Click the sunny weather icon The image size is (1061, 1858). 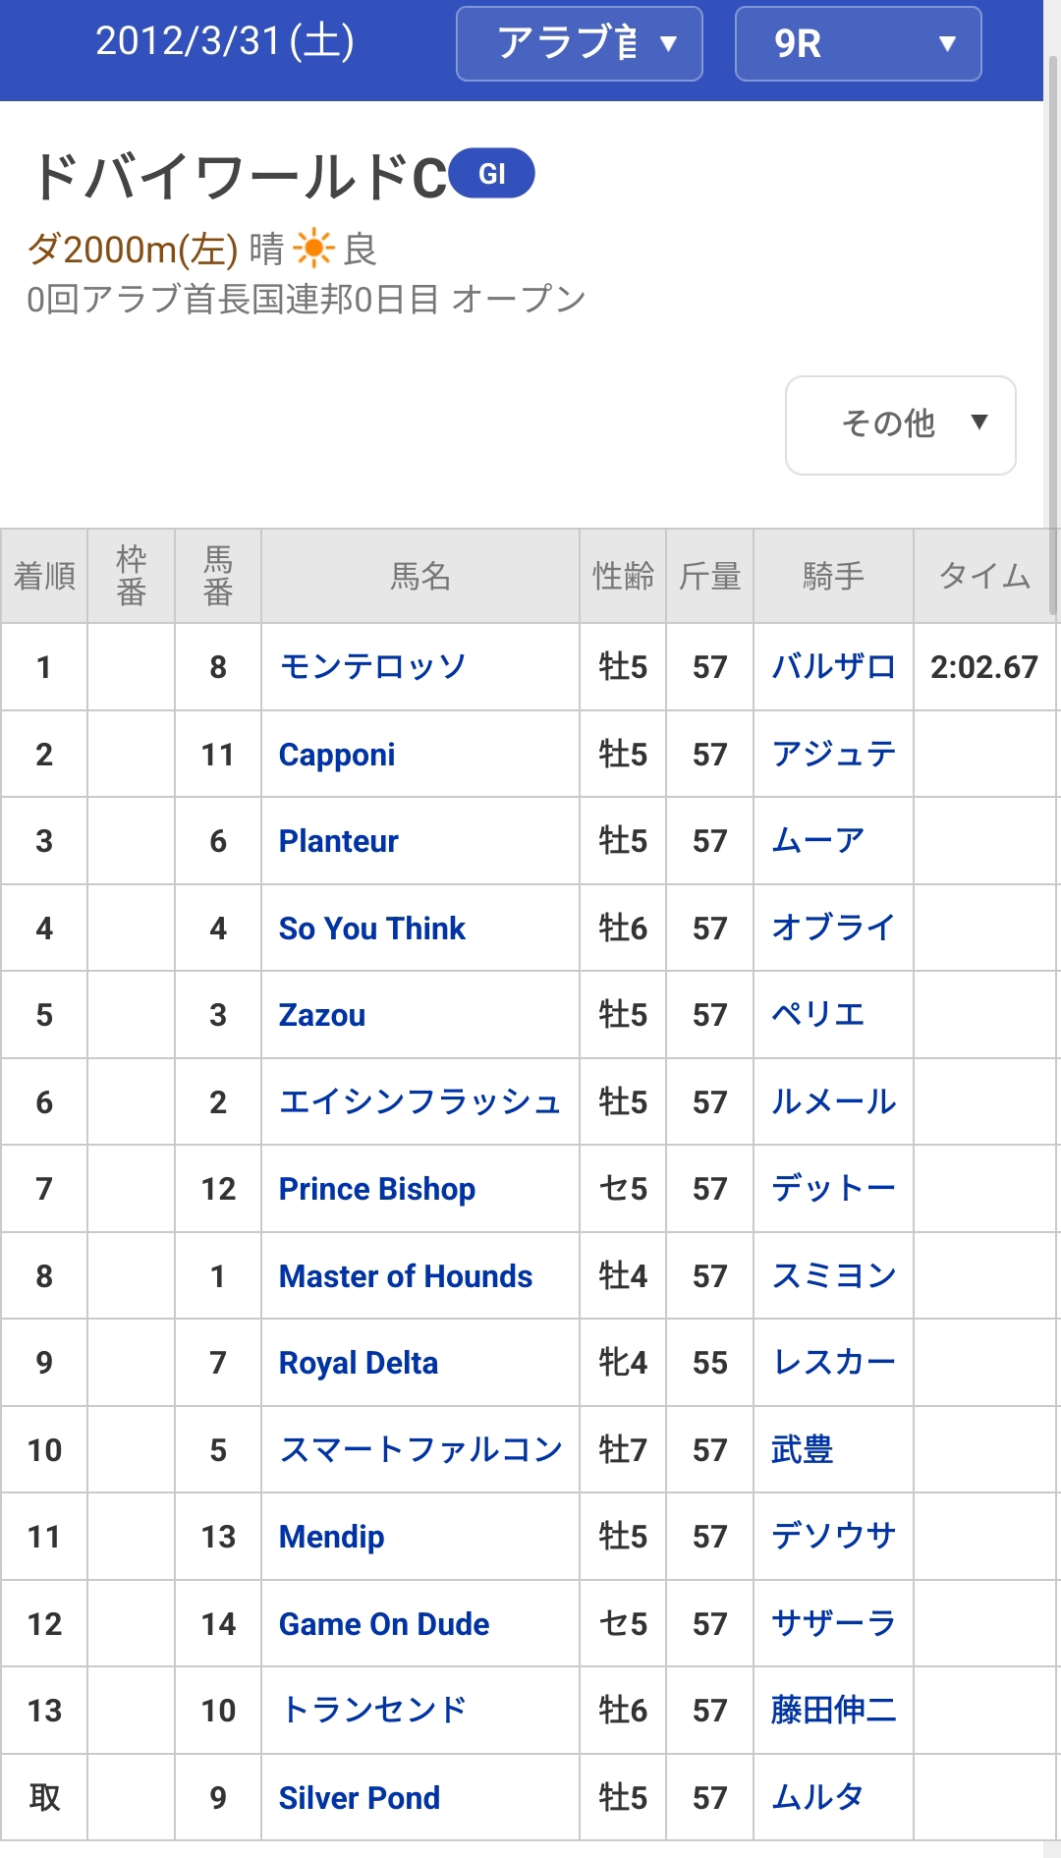pyautogui.click(x=313, y=249)
